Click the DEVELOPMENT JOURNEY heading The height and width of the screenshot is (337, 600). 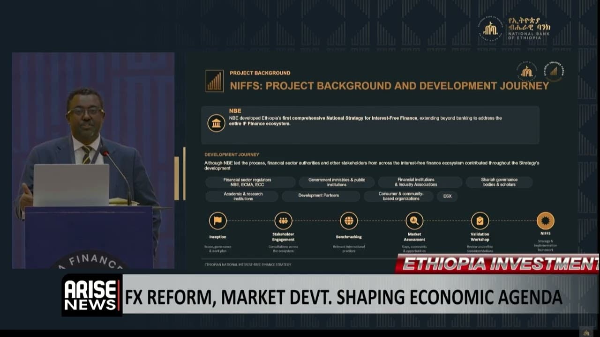232,154
